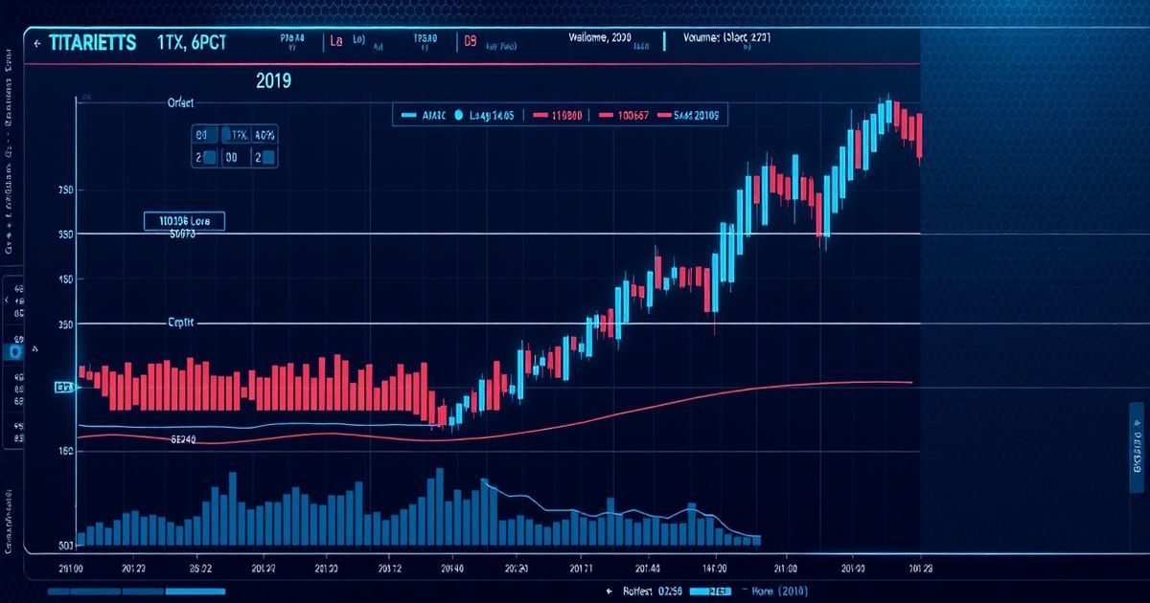
Task: Open the Volume (Select 273) dropdown
Action: point(724,40)
